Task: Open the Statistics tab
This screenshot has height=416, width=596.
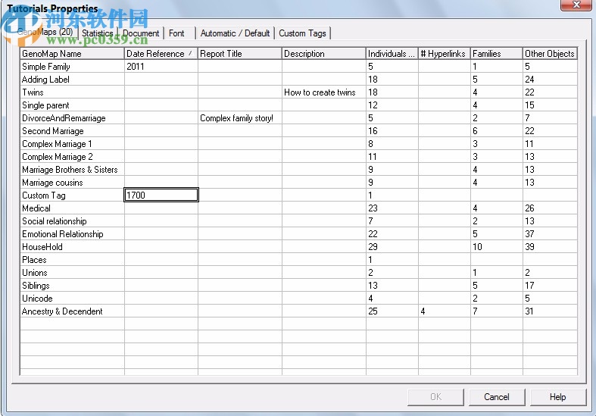Action: [x=97, y=33]
